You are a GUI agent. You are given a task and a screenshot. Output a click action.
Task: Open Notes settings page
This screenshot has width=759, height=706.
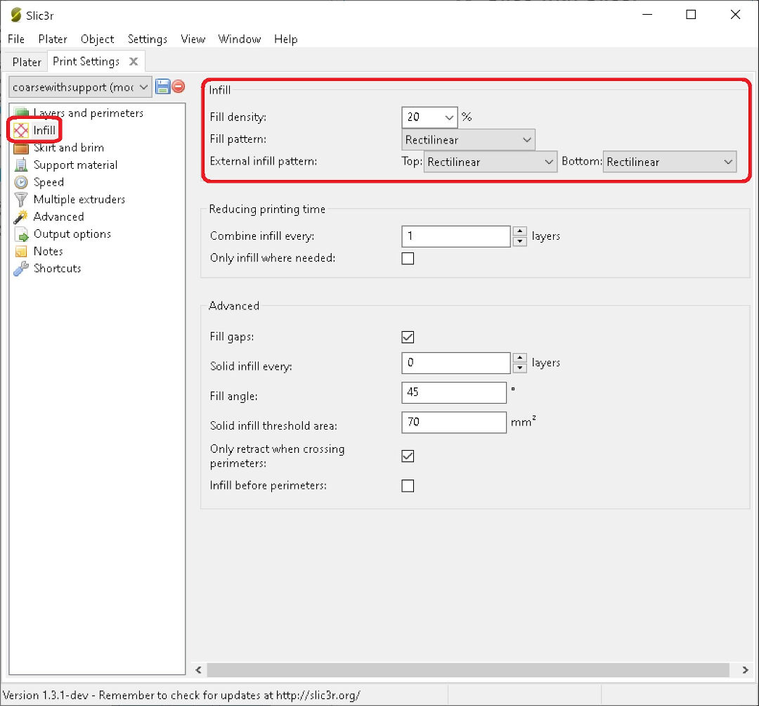point(48,251)
